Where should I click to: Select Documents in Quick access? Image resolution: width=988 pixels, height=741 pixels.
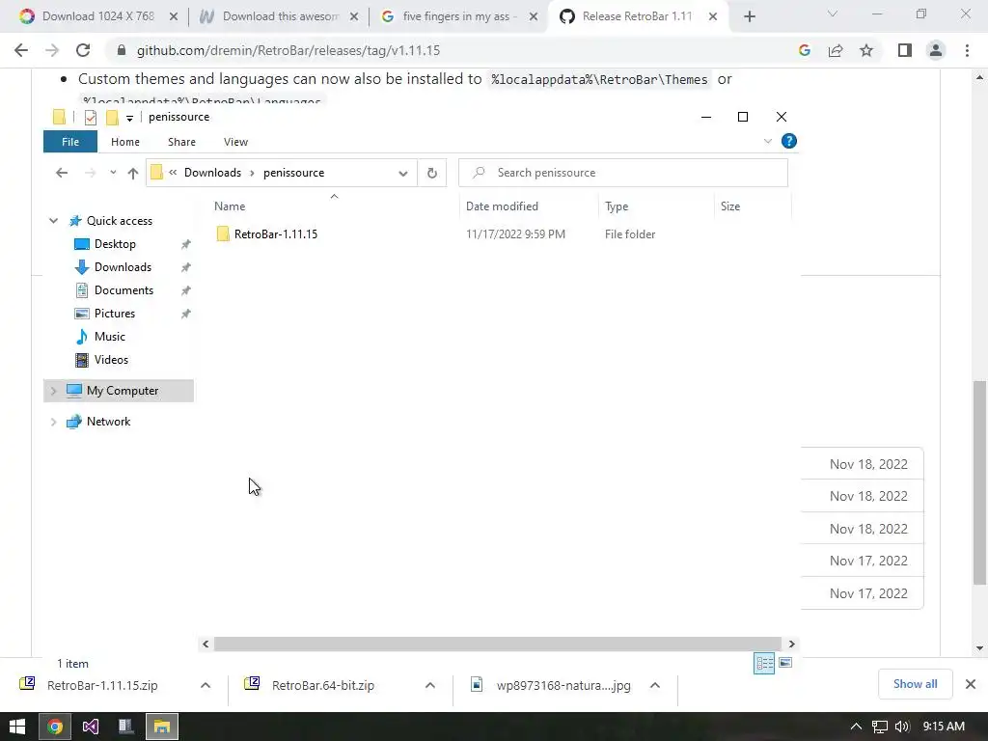(123, 290)
